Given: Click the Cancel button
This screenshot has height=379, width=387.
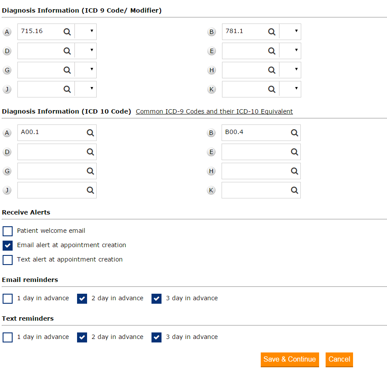Looking at the screenshot, I should tap(339, 359).
